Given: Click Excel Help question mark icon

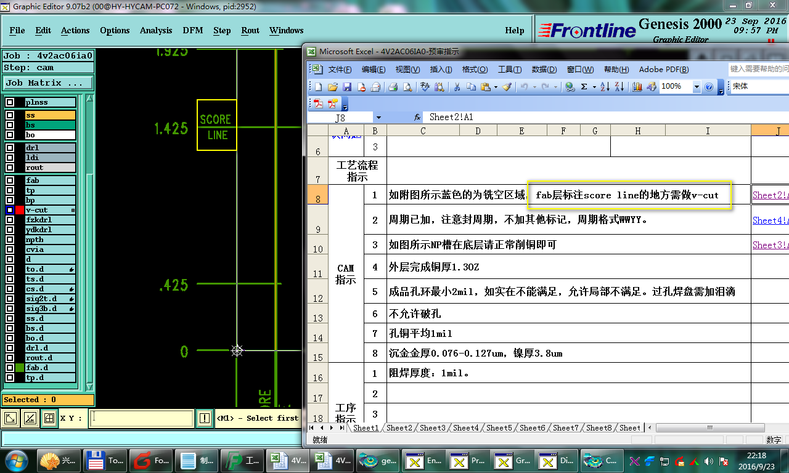Looking at the screenshot, I should coord(709,87).
